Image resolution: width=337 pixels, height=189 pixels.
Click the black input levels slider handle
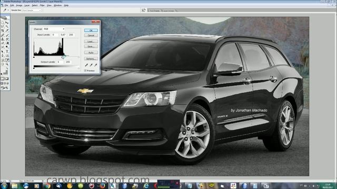click(x=34, y=57)
